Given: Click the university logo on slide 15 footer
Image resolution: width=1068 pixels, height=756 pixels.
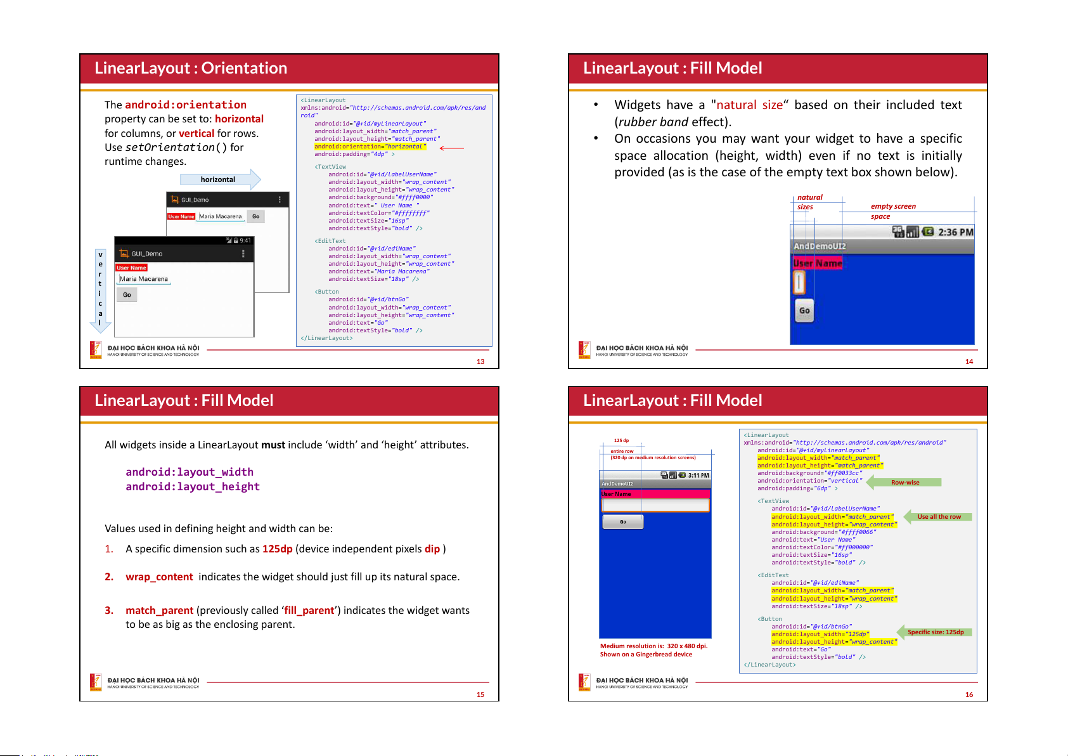Looking at the screenshot, I should tap(96, 682).
